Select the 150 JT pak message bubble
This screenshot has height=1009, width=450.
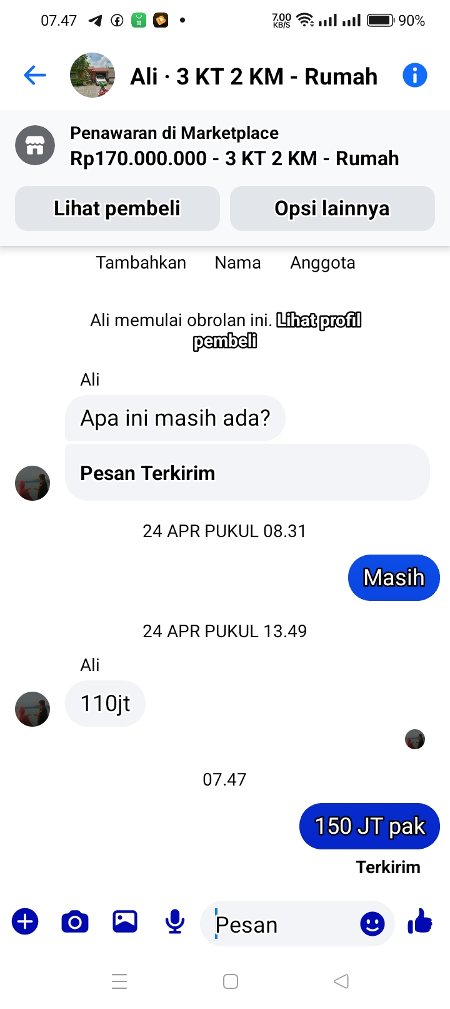pyautogui.click(x=370, y=826)
